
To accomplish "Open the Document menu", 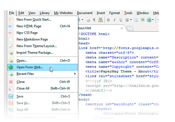I will (85, 13).
